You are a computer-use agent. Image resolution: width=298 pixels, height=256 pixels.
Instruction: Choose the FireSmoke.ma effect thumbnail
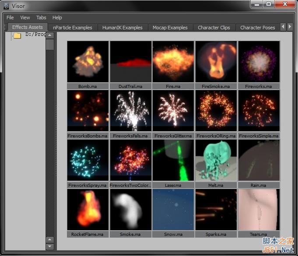(216, 62)
